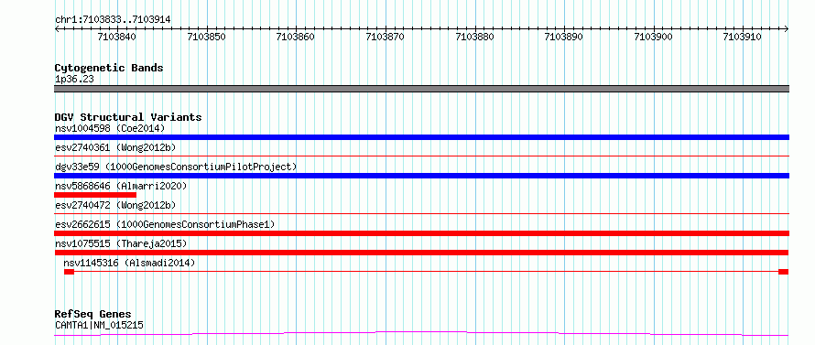Click the CAMTA1|NM_015215 magenta gene line
Screen dimensions: 815x345
[x=421, y=334]
